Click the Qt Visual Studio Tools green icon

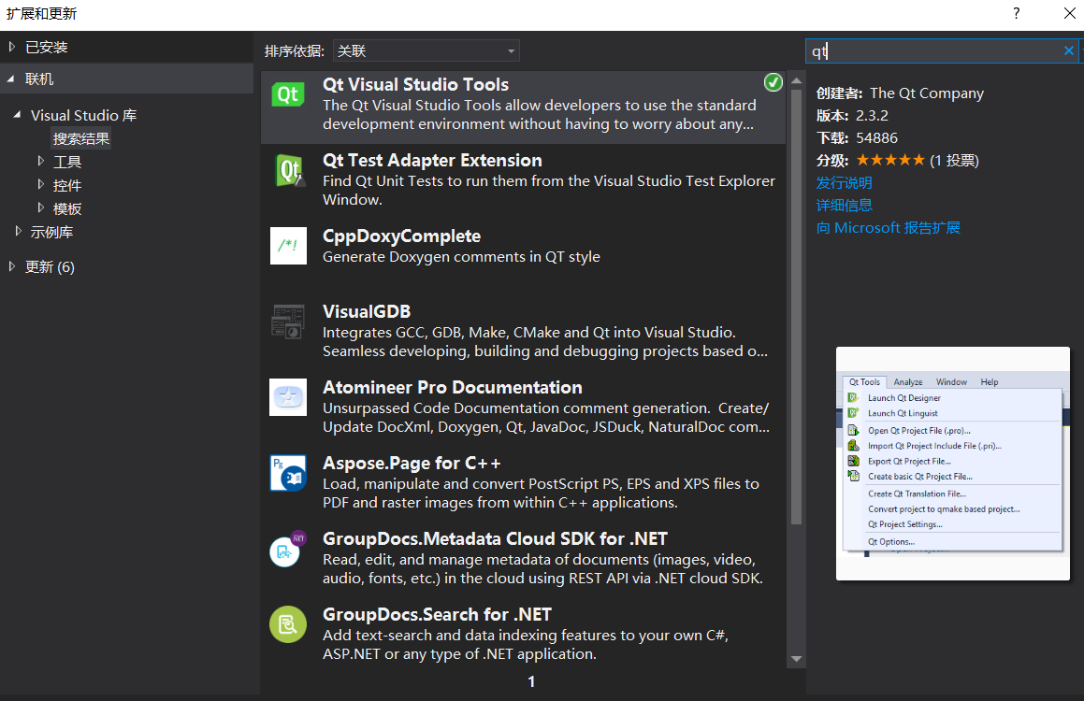pos(287,93)
